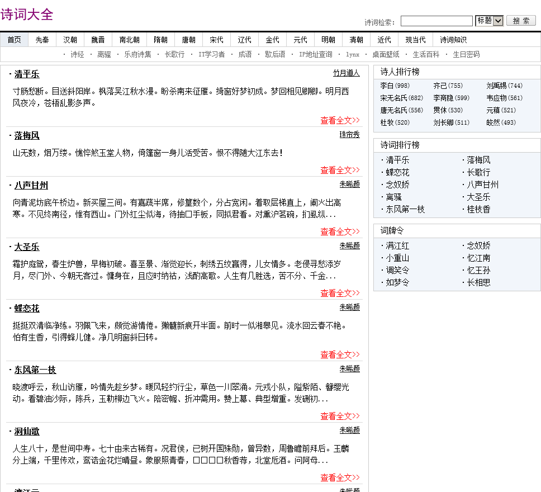This screenshot has width=541, height=492.
Task: Open the lynx sub-navigation link
Action: (353, 55)
